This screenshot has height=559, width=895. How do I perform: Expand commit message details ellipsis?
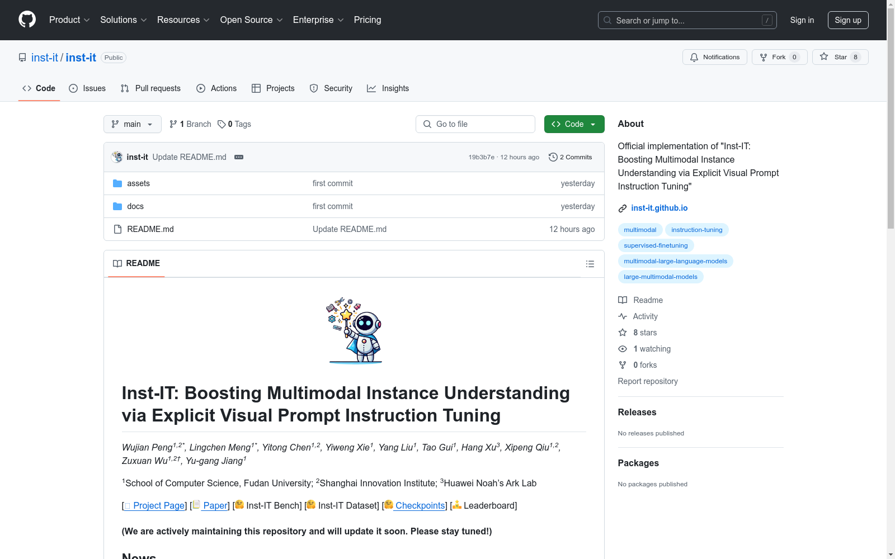click(x=239, y=157)
